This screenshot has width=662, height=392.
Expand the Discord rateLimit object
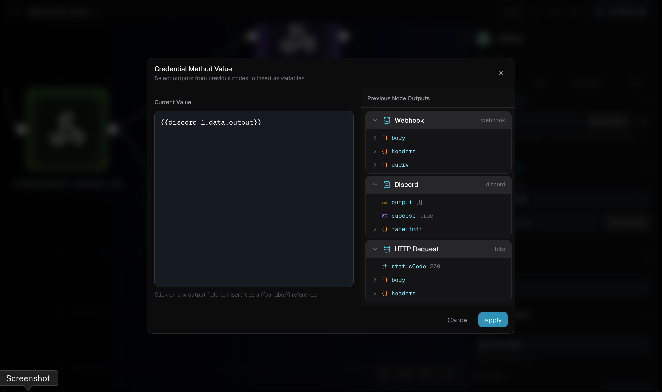click(x=375, y=229)
